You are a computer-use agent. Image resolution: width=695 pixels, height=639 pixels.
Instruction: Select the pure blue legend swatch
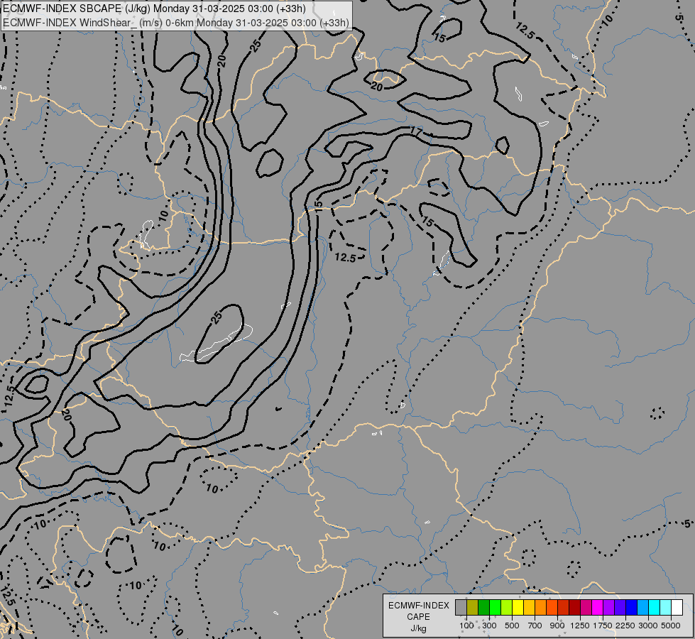pos(631,608)
